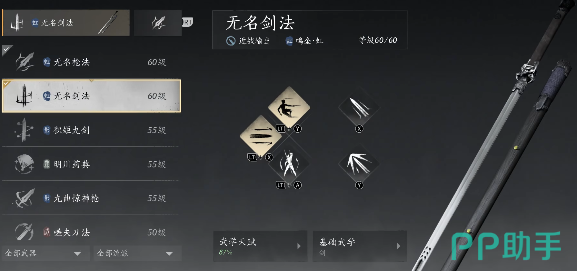Click the 等级60/60 level indicator

tap(378, 40)
